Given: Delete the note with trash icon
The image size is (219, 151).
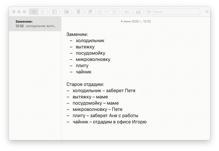Looking at the screenshot, I should [78, 12].
